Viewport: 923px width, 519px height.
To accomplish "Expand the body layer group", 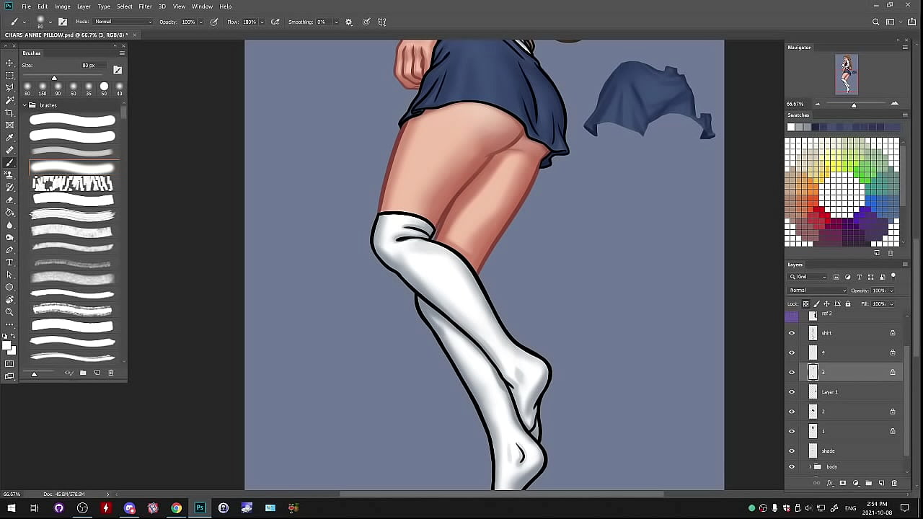I will pos(809,467).
